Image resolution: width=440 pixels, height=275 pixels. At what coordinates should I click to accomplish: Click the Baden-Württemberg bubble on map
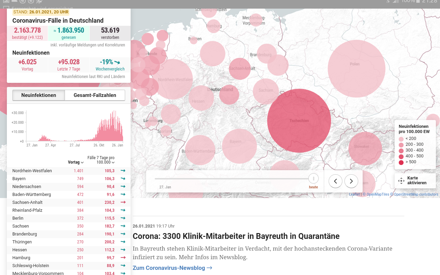200,150
